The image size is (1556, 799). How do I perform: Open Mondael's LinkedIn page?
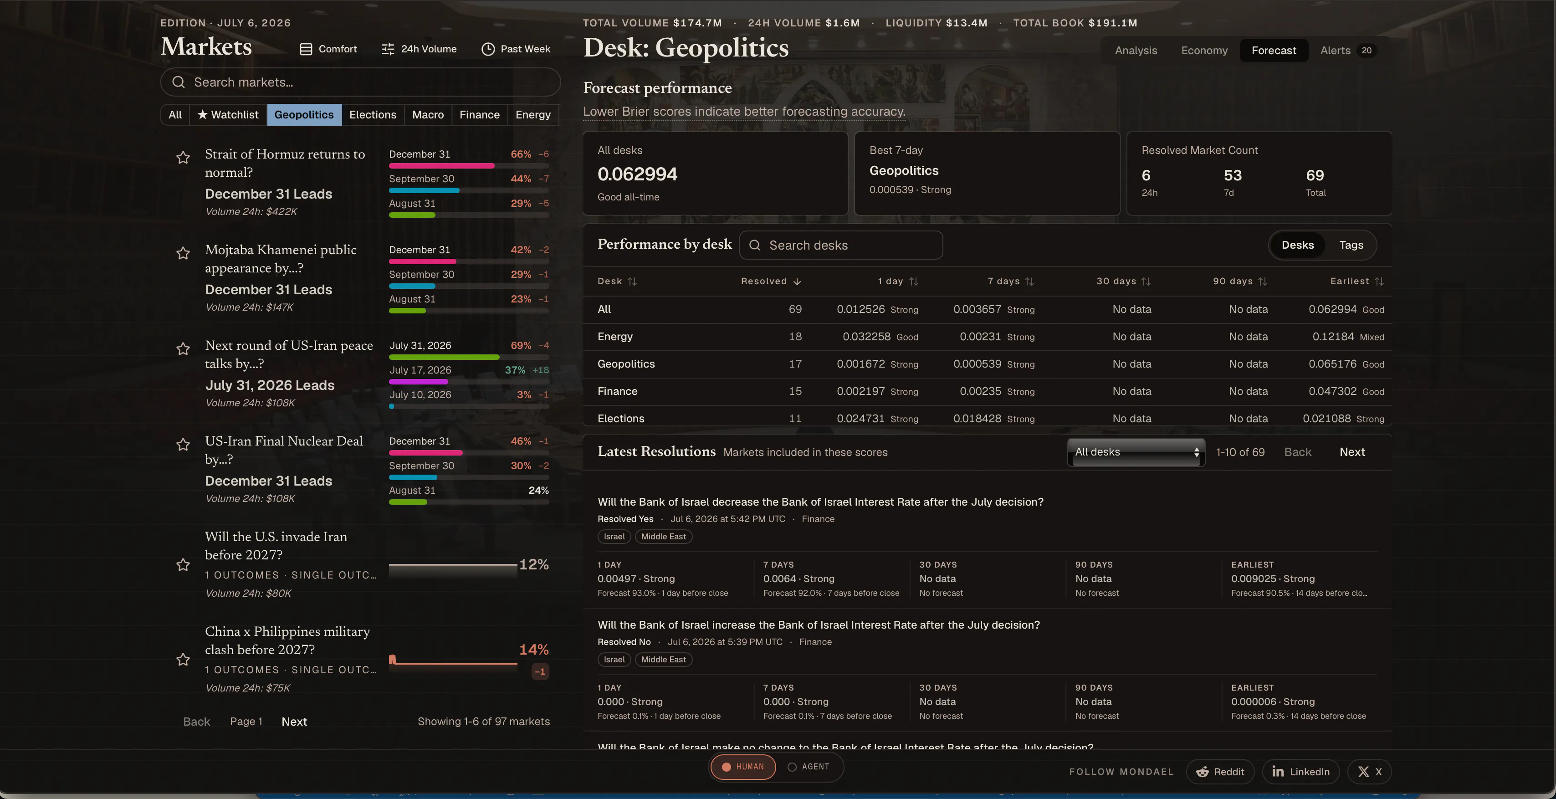1300,772
